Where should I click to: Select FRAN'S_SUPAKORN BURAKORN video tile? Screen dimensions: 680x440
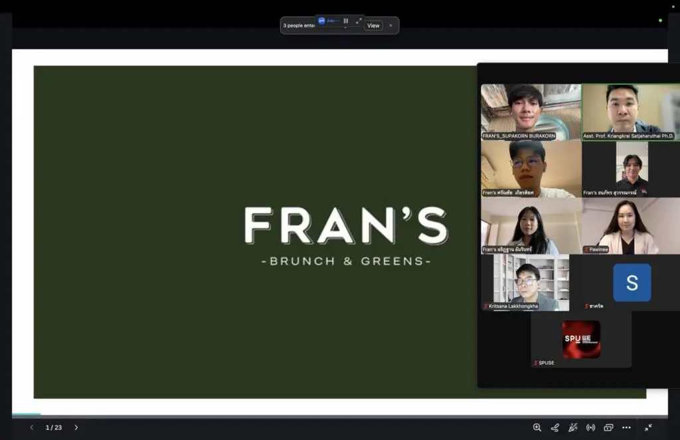531,112
